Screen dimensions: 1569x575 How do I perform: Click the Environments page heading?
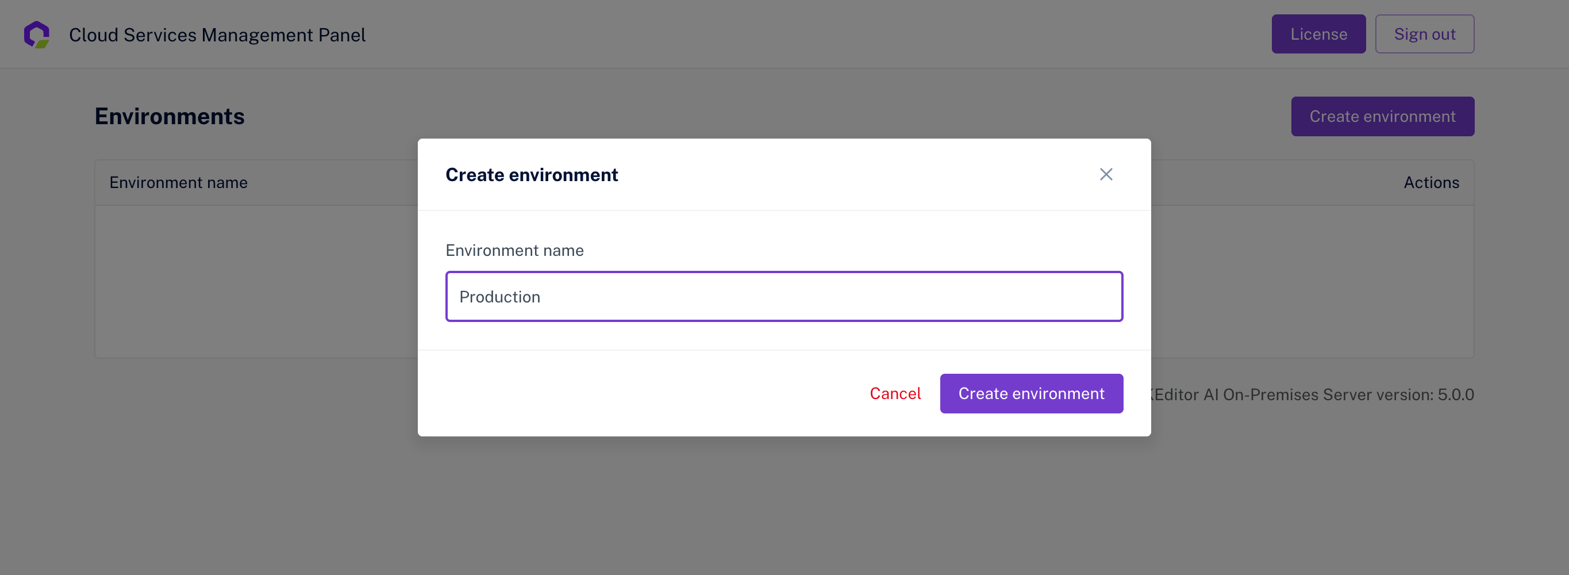coord(170,116)
